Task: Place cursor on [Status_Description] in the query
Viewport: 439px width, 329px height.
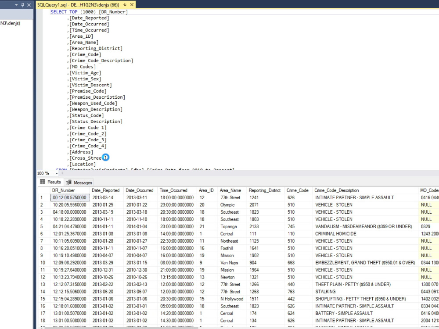Action: coord(96,122)
